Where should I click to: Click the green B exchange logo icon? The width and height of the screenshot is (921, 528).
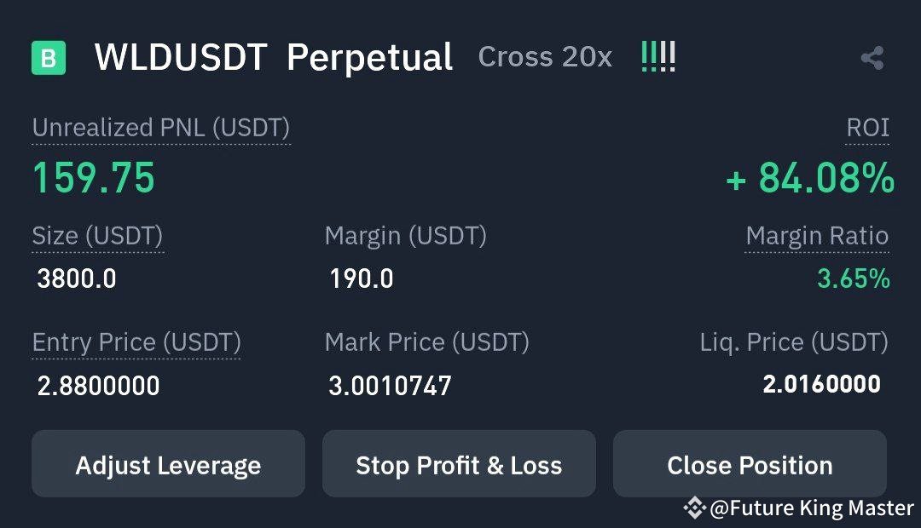click(x=49, y=57)
